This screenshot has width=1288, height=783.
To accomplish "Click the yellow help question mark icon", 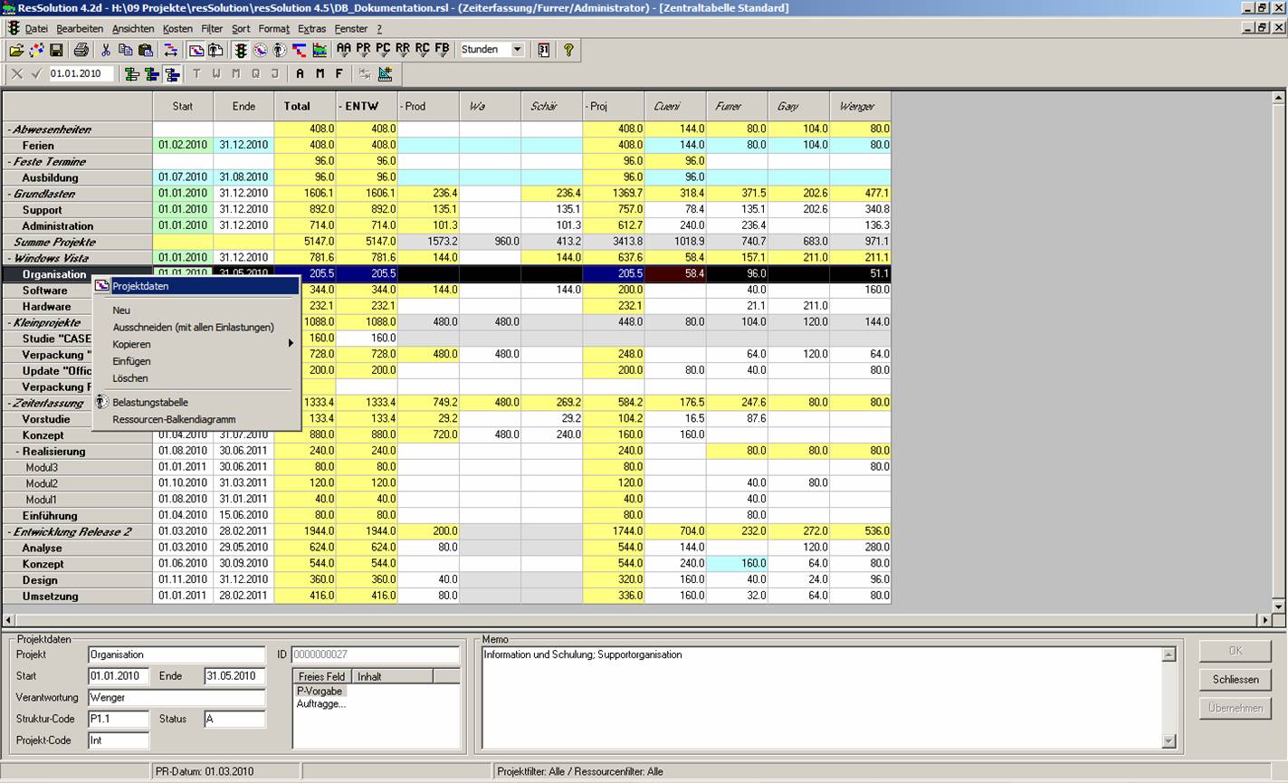I will point(568,50).
